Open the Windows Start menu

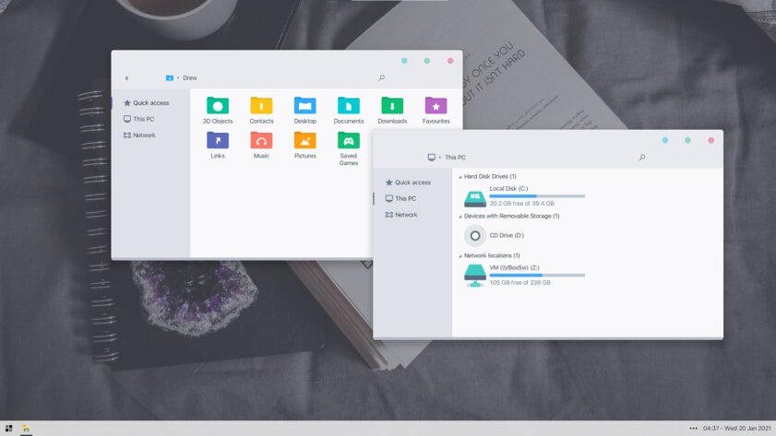tap(9, 429)
